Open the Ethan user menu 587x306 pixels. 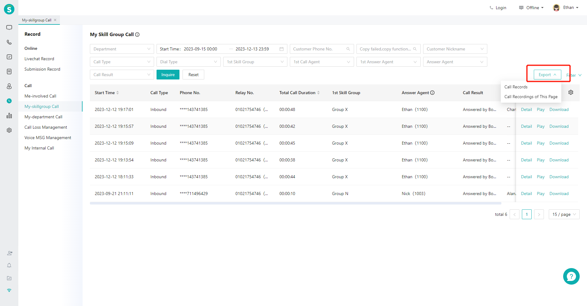point(570,8)
